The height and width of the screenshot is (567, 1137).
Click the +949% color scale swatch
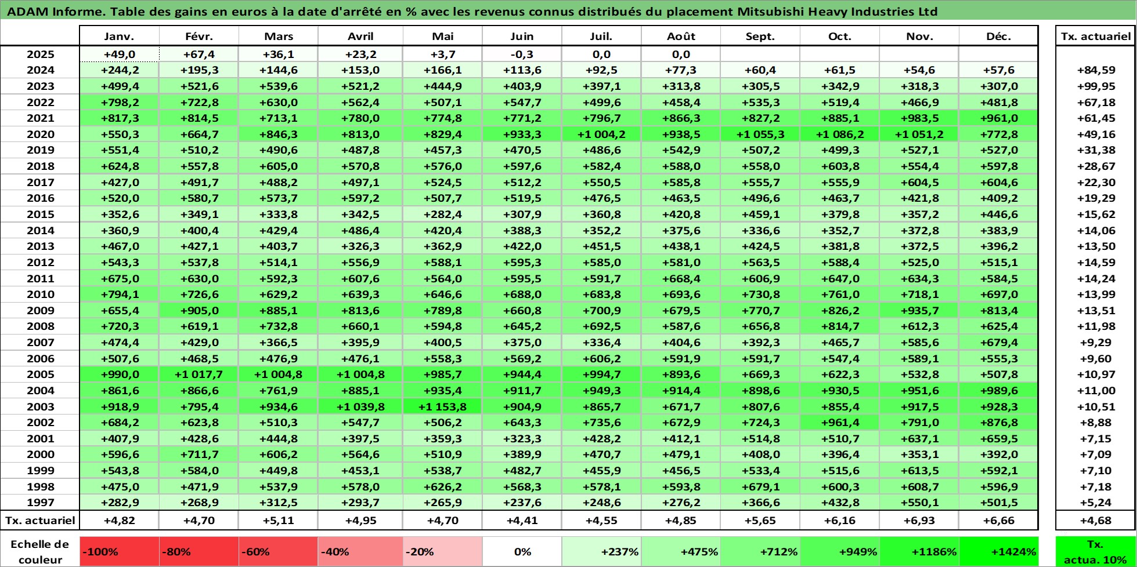840,552
